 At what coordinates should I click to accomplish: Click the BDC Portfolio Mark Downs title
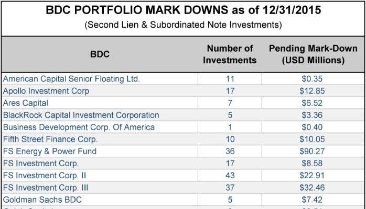pyautogui.click(x=184, y=11)
